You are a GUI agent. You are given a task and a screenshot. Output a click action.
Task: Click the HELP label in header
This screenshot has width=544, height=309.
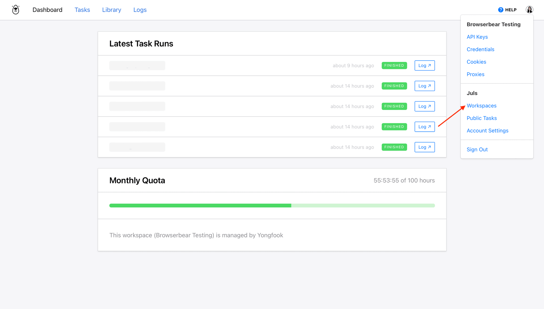[511, 10]
